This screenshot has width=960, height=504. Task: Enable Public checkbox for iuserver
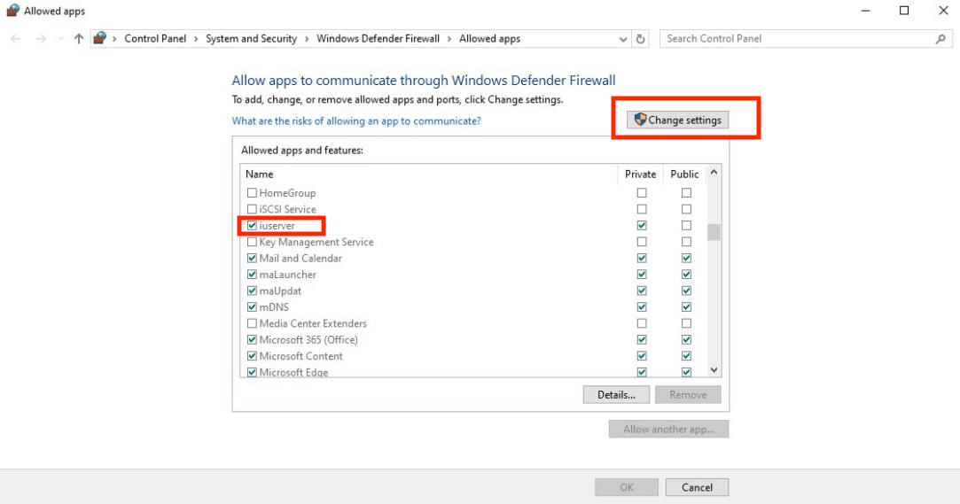[x=686, y=226]
